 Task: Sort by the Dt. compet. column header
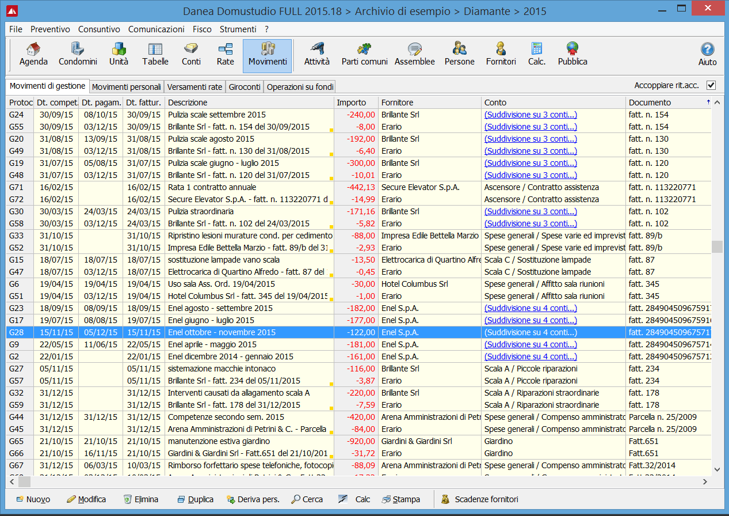click(x=56, y=103)
